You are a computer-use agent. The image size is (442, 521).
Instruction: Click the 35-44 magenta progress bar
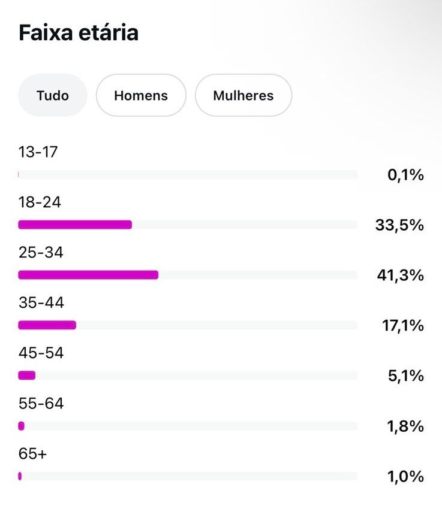[x=47, y=325]
